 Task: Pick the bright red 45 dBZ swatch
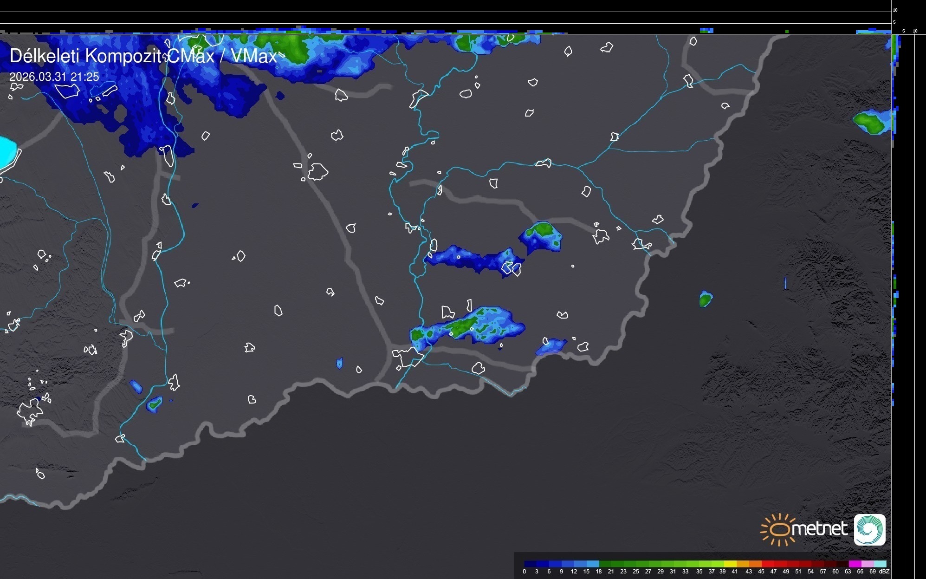768,564
